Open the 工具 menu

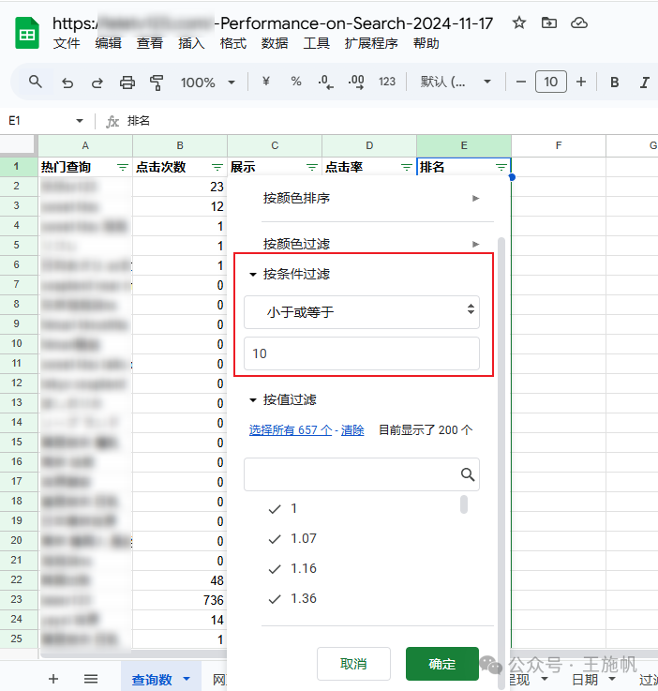(316, 43)
